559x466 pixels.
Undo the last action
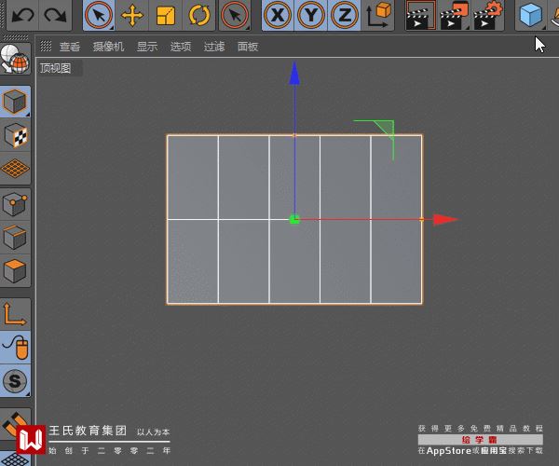tap(22, 15)
